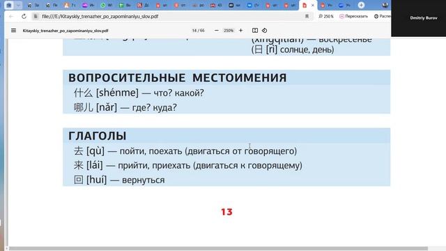
Task: Click the Распе... button in address bar
Action: 383,17
